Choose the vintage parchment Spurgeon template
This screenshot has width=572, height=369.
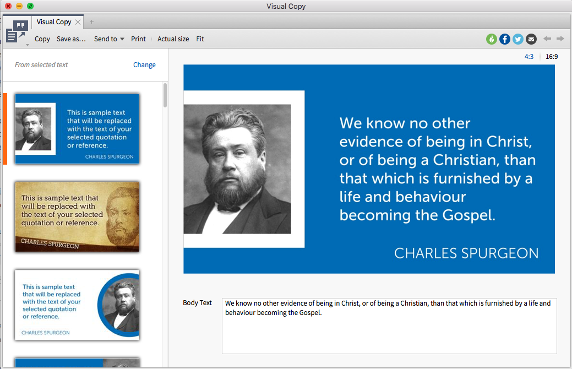[77, 217]
